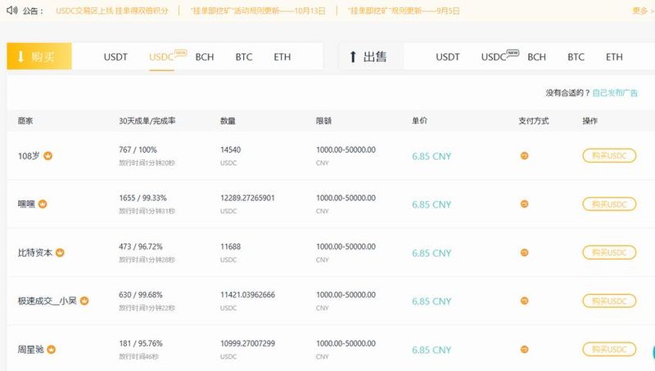Select ETH in the buy currency list
Viewport: 655px width, 371px height.
click(282, 57)
